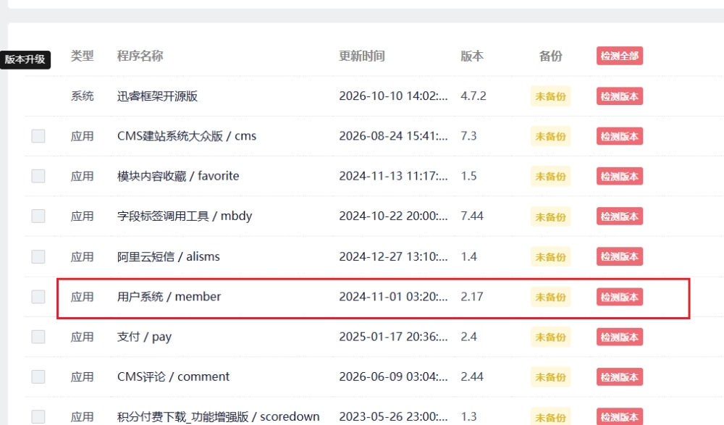724x425 pixels.
Task: Tick the checkbox for CMS建站系统大众版 / cms
Action: [38, 136]
